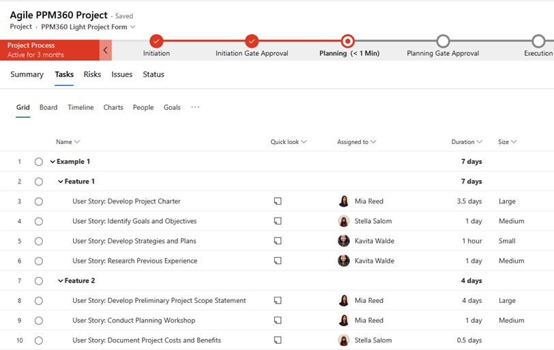This screenshot has width=554, height=350.
Task: Open the Board view tab
Action: click(48, 107)
